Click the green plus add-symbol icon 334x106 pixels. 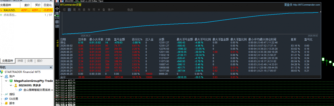[x=1, y=15]
